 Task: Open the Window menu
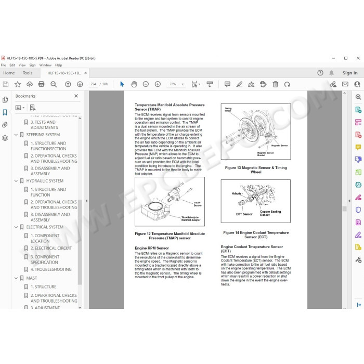coord(45,65)
